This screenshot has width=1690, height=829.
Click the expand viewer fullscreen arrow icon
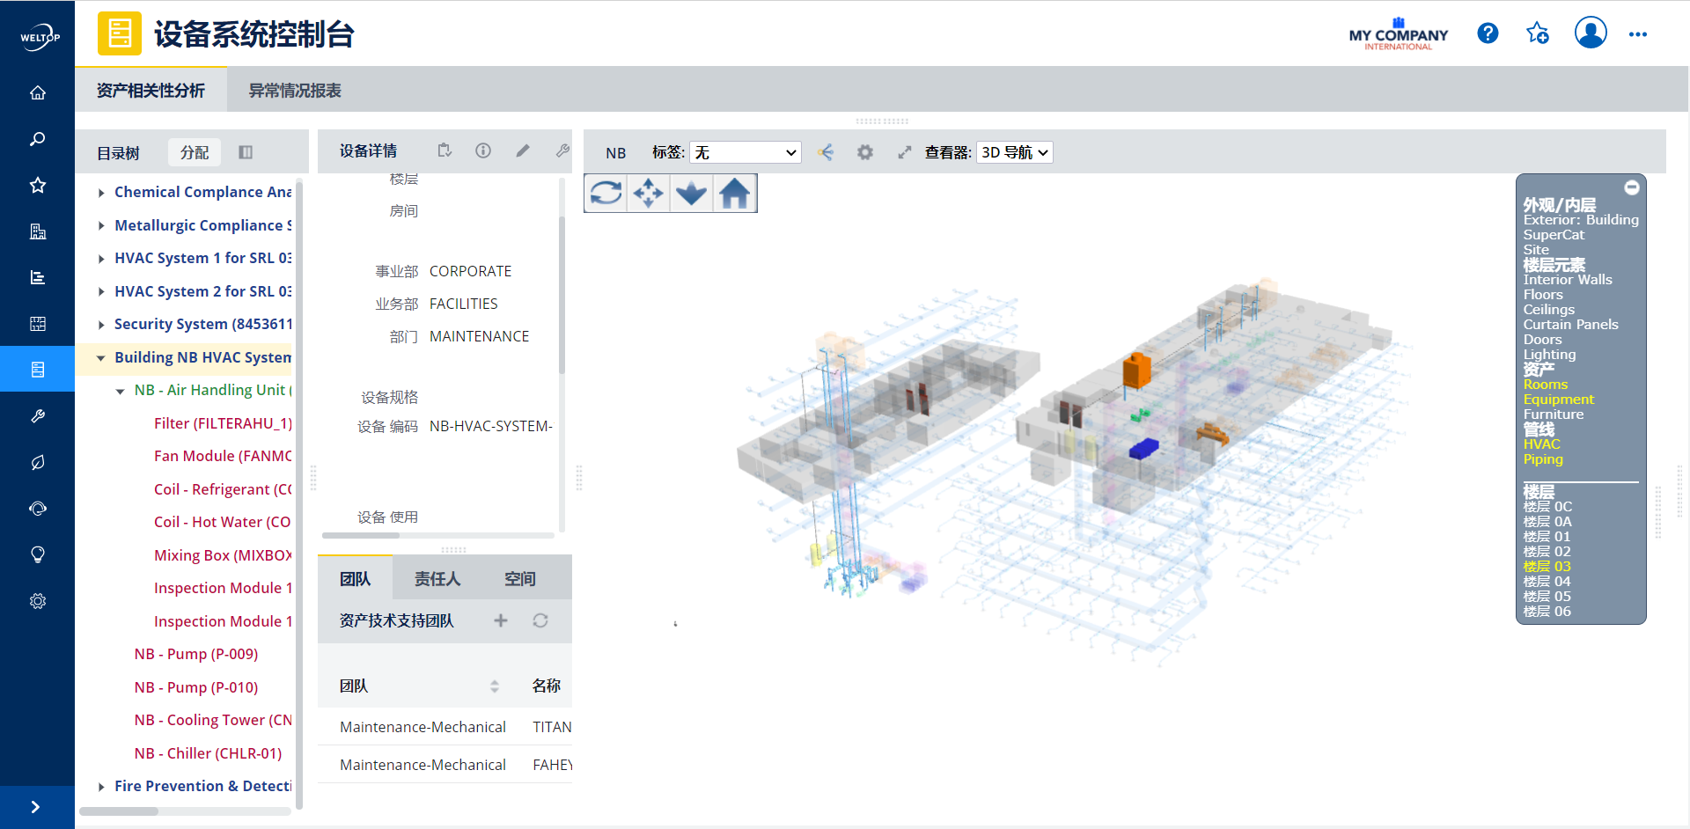pos(904,152)
